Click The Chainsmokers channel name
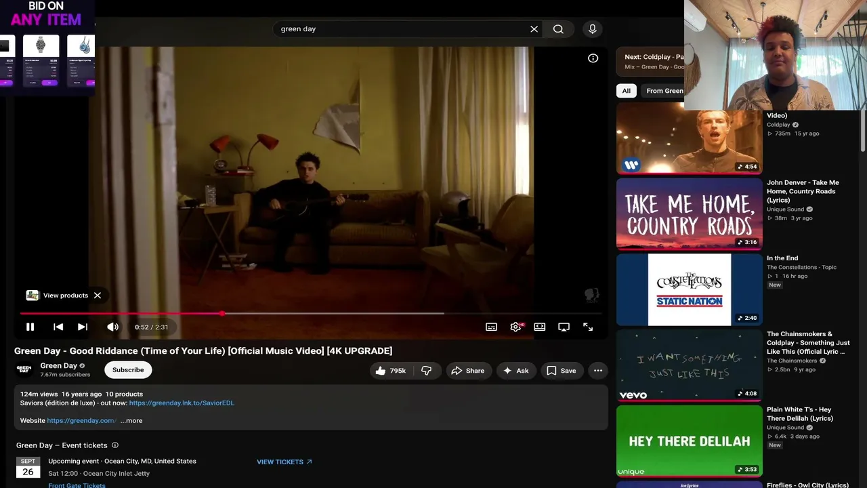This screenshot has height=488, width=867. 792,361
